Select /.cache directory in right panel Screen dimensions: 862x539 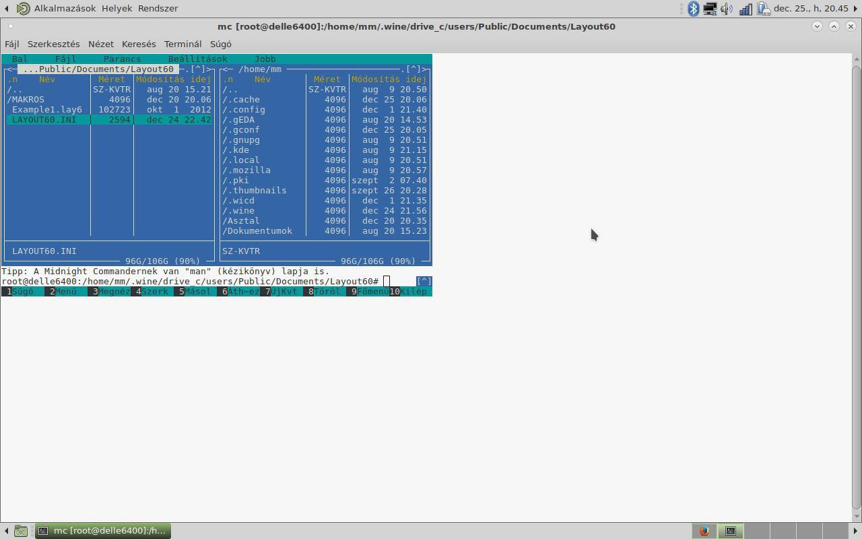325,99
